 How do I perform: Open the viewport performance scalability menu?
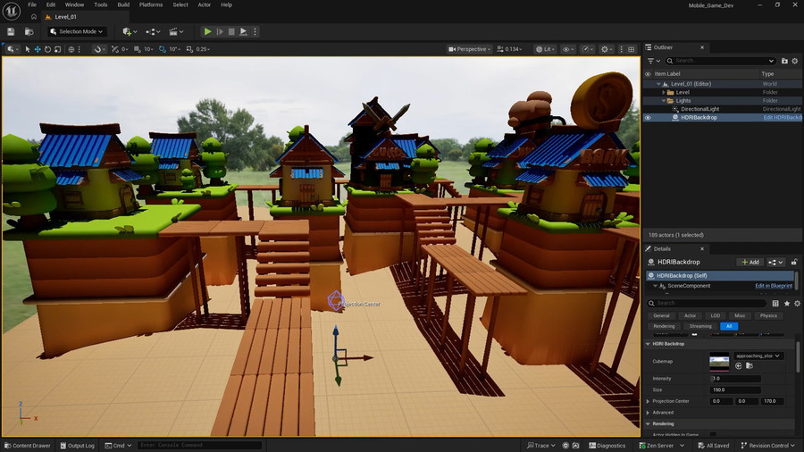click(x=588, y=49)
